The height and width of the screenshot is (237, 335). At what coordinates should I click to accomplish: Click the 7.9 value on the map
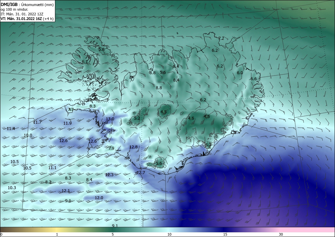tap(111, 148)
